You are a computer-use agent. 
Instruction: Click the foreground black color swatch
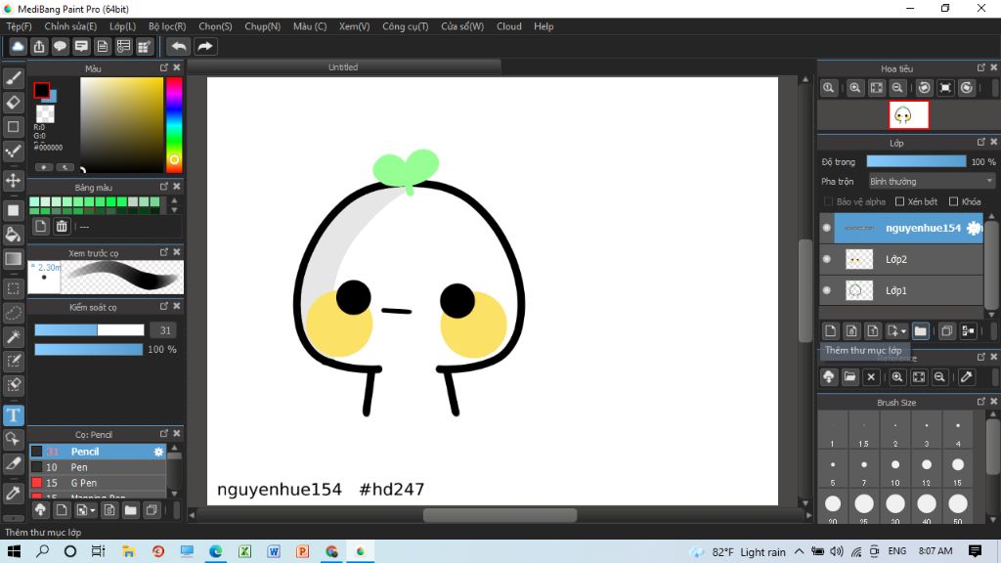41,90
